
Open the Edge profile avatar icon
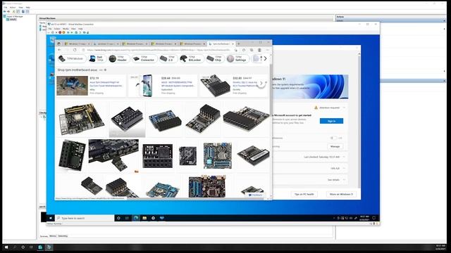(259, 50)
